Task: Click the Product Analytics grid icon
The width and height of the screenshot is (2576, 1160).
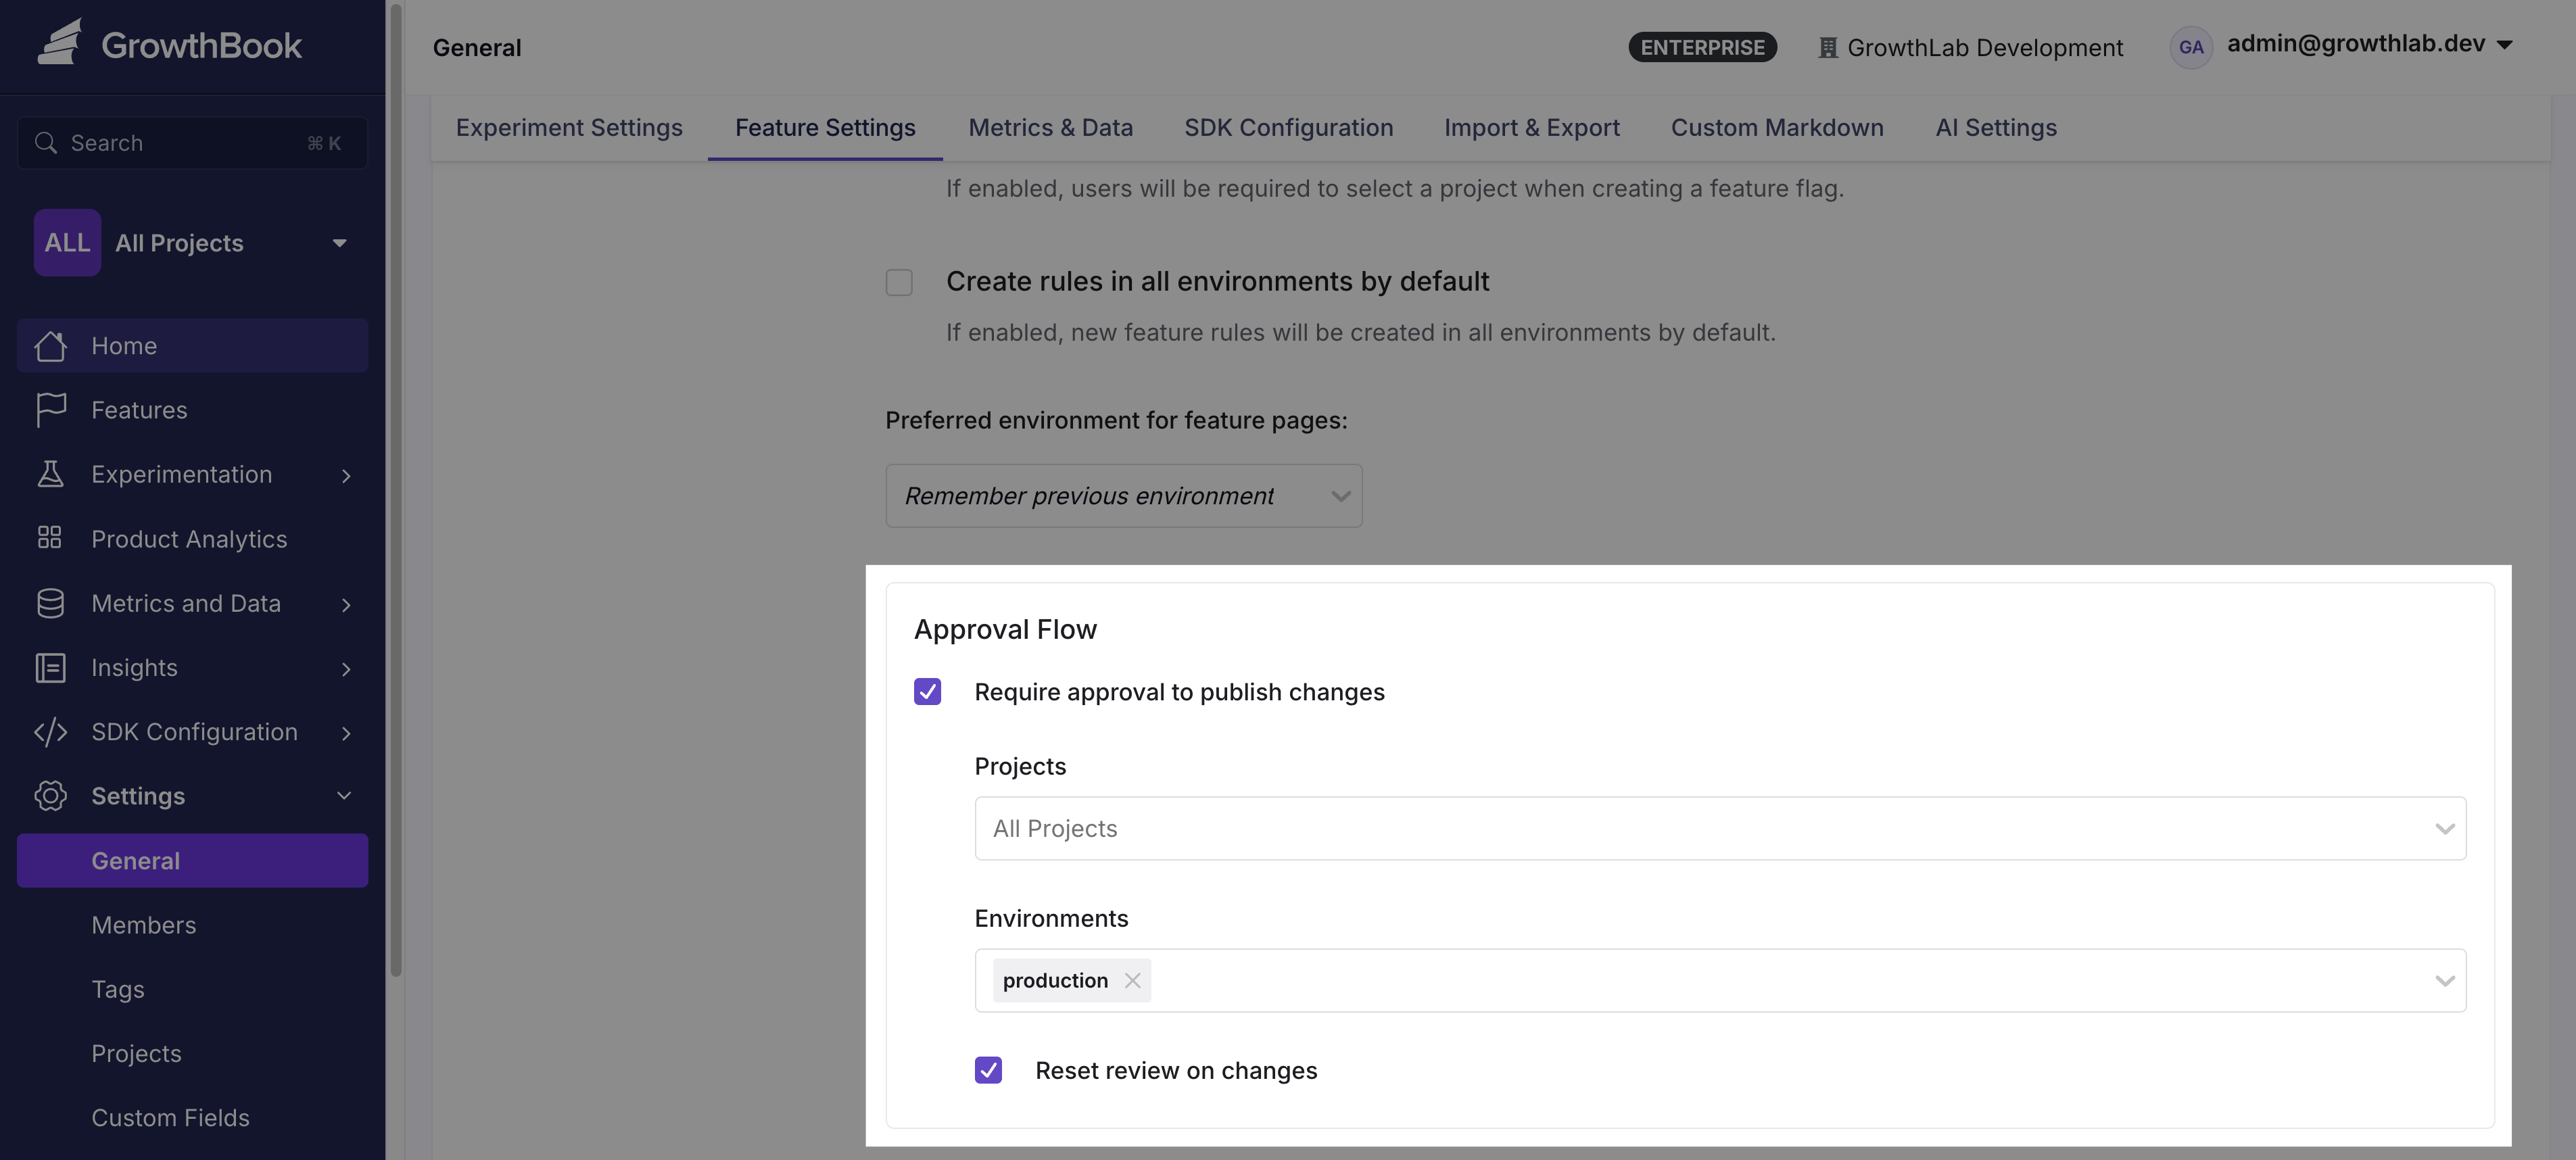Action: click(x=51, y=538)
